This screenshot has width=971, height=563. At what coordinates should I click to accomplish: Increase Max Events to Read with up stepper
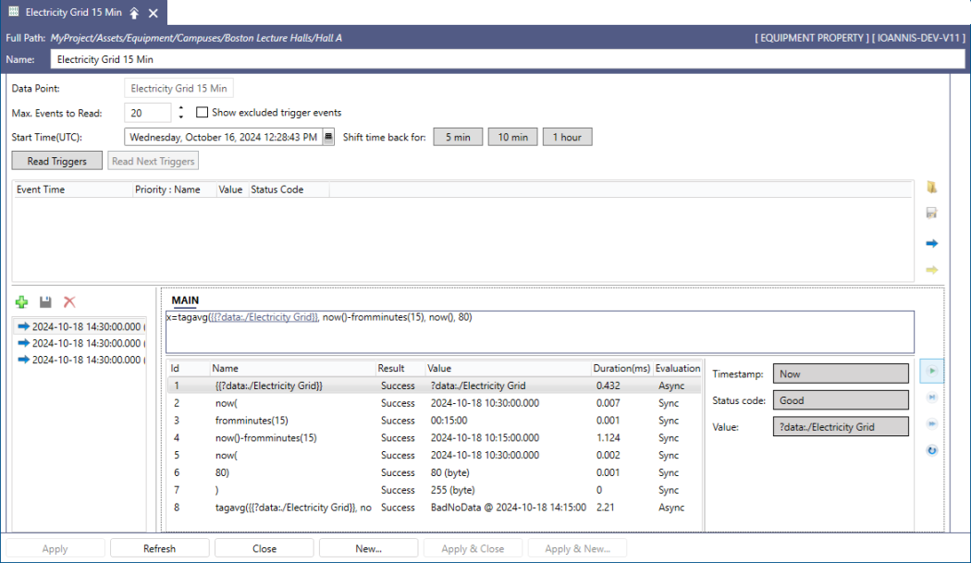click(x=182, y=107)
